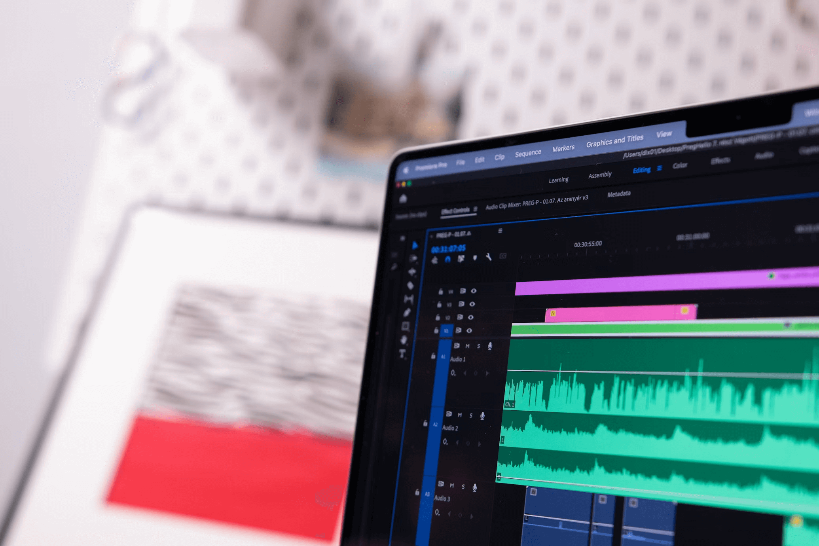Open the Graphics and Titles menu
This screenshot has width=819, height=546.
(615, 140)
